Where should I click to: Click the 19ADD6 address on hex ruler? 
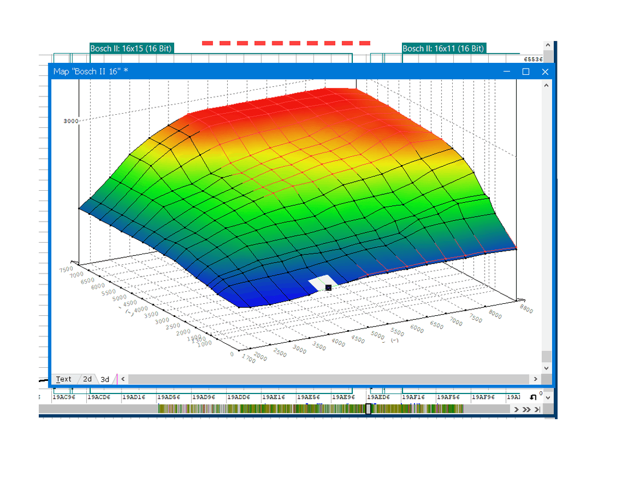[x=239, y=397]
